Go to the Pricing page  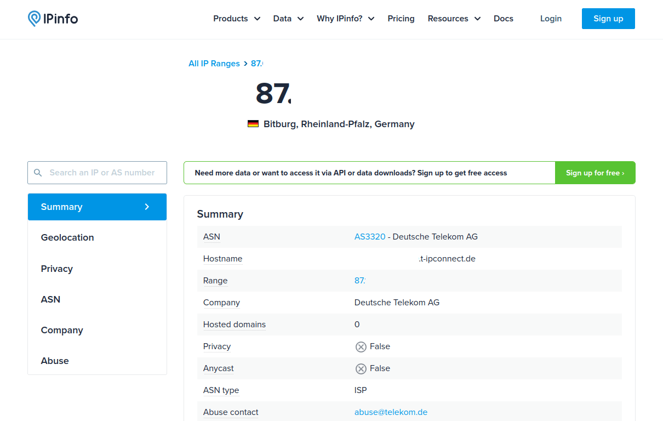pyautogui.click(x=401, y=19)
